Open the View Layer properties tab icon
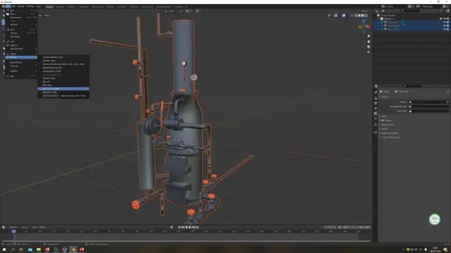The image size is (451, 253). [376, 108]
